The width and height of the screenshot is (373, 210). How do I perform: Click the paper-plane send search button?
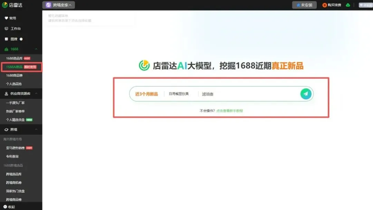(306, 94)
